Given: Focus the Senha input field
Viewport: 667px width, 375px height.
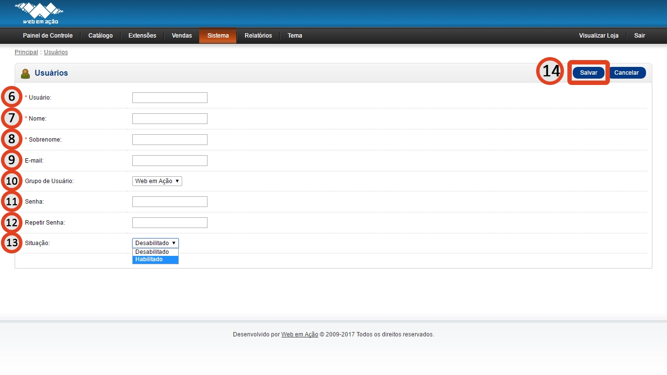Looking at the screenshot, I should point(170,202).
